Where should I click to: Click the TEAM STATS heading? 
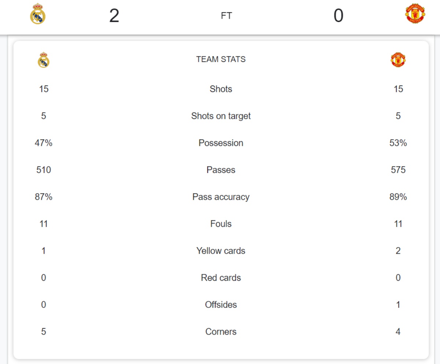[x=221, y=59]
